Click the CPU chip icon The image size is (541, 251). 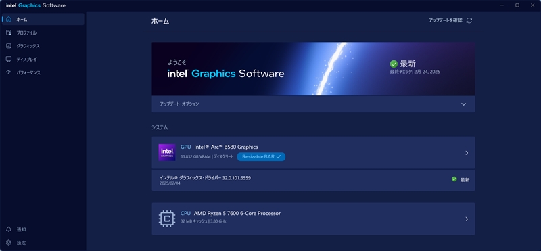[167, 219]
